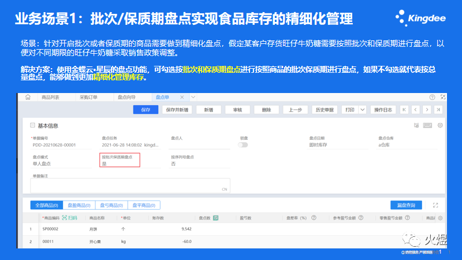
Task: Show 盘亏商品(0) filter tab
Action: click(111, 205)
